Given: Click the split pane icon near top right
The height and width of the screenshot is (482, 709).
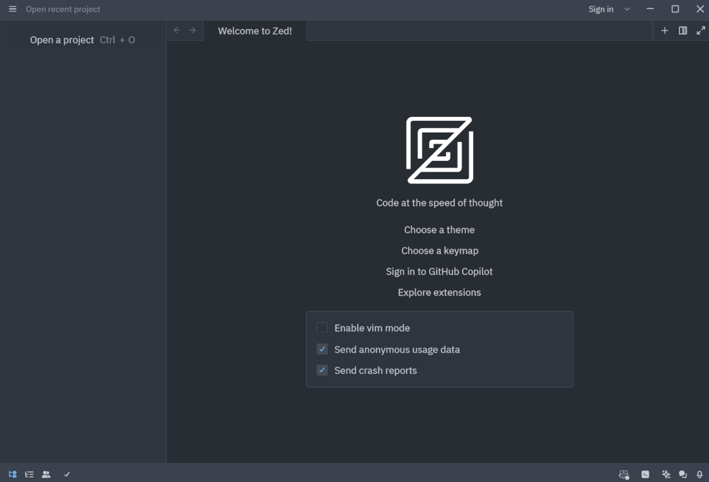Looking at the screenshot, I should point(682,30).
